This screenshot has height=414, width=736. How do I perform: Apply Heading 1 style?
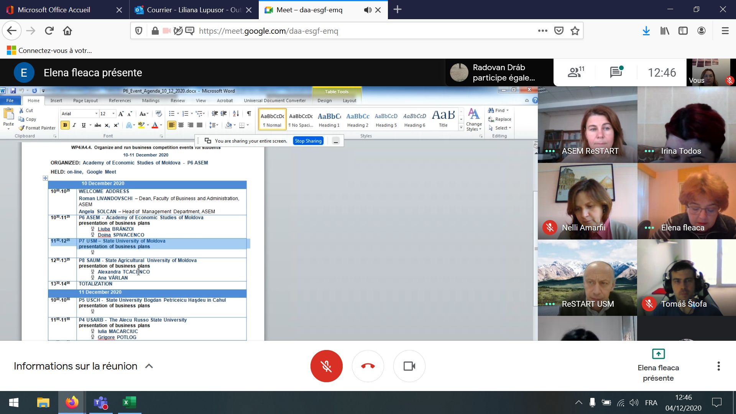click(329, 119)
